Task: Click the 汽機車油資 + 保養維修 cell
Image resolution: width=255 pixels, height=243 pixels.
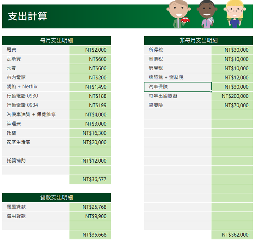Action: (x=36, y=115)
